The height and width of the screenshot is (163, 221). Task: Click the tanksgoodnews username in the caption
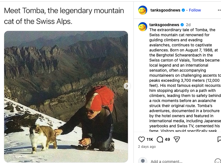164,25
